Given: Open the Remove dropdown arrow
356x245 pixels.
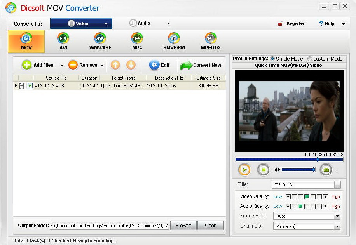Looking at the screenshot, I should pos(102,66).
